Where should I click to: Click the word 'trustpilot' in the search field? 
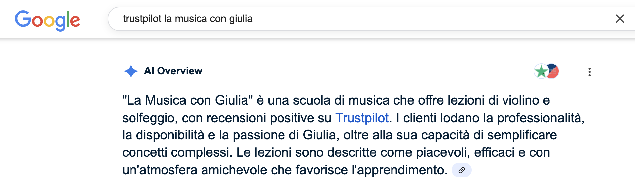tap(142, 19)
